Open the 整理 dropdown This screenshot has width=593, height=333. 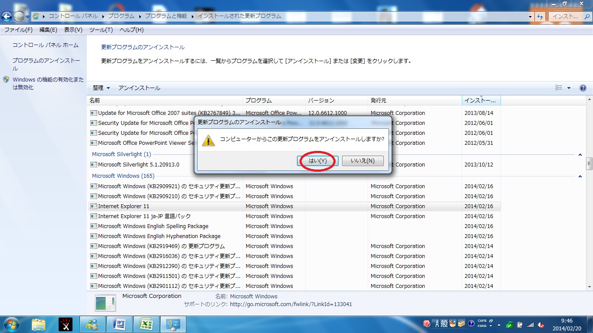(101, 88)
